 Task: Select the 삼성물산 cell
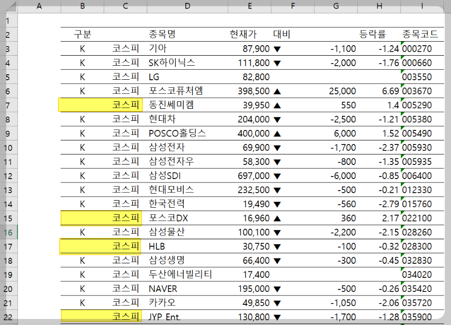coord(187,232)
